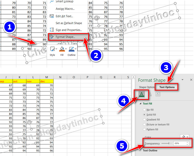Select Picture or texture fill option

coord(144,124)
